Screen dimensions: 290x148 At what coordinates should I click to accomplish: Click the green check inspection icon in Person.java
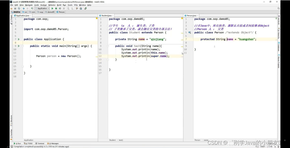pos(276,18)
